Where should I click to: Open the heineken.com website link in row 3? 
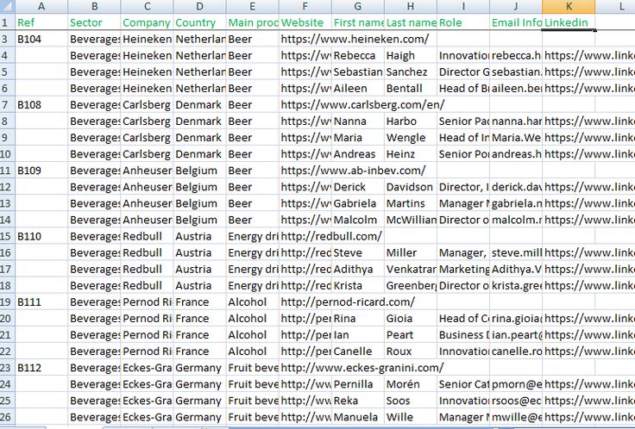coord(354,40)
